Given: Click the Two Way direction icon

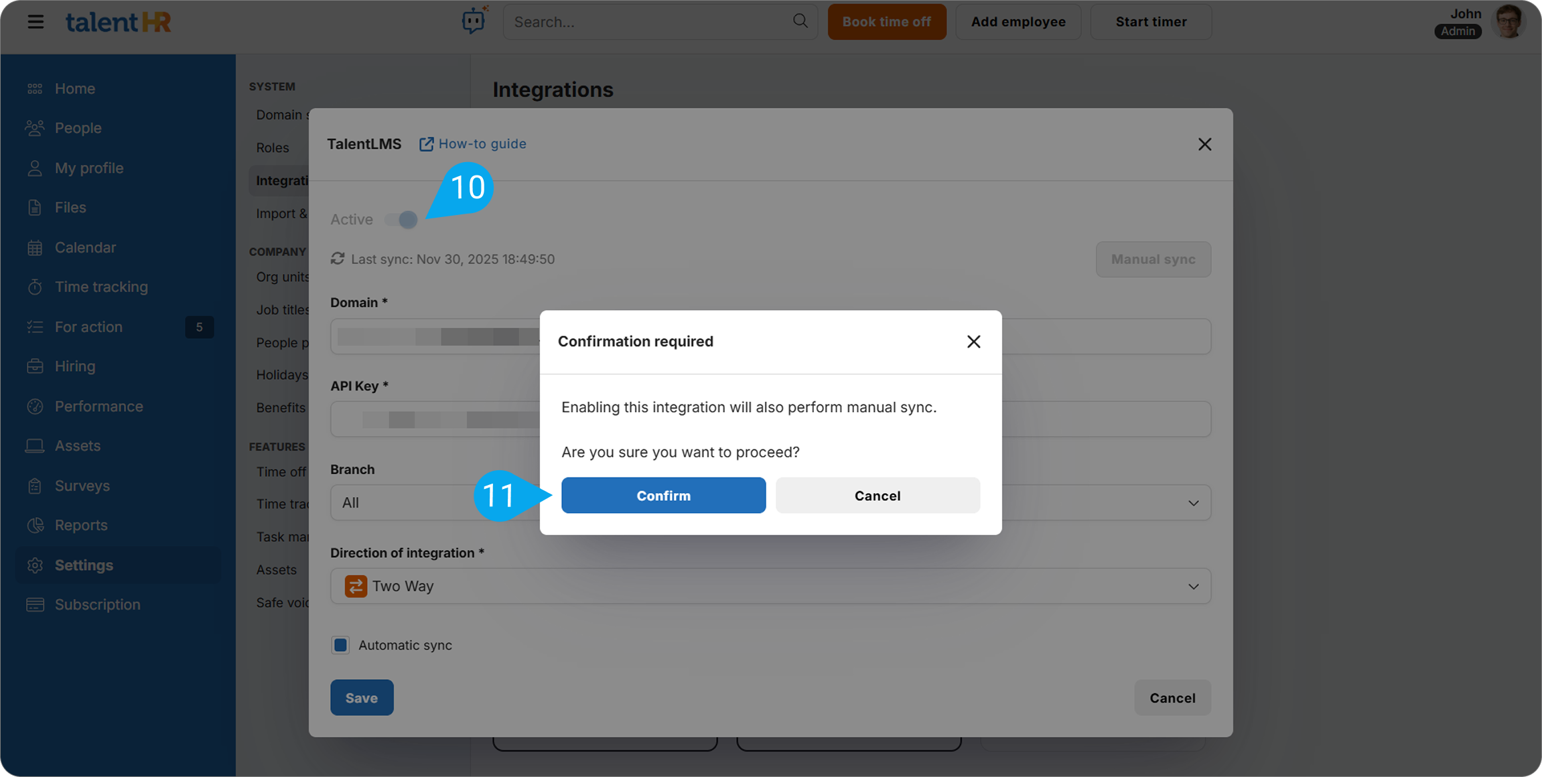Looking at the screenshot, I should (356, 586).
